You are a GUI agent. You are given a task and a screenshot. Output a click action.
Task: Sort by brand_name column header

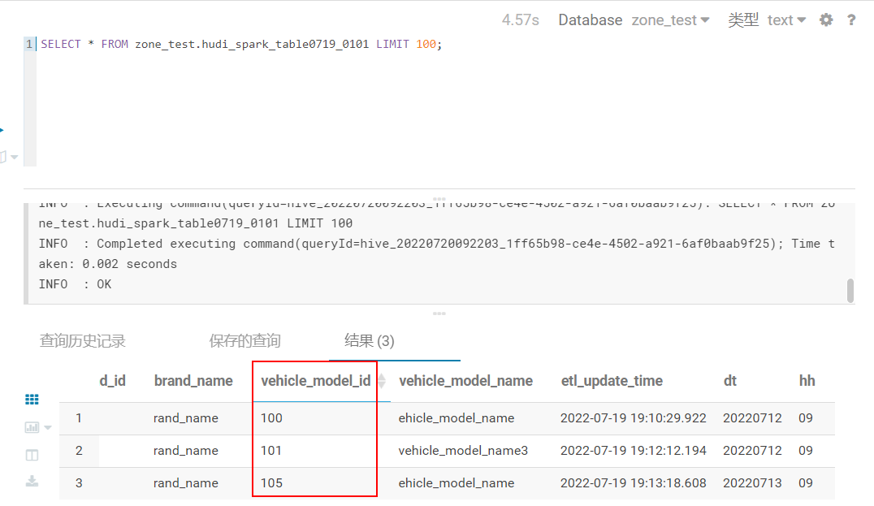pyautogui.click(x=193, y=381)
